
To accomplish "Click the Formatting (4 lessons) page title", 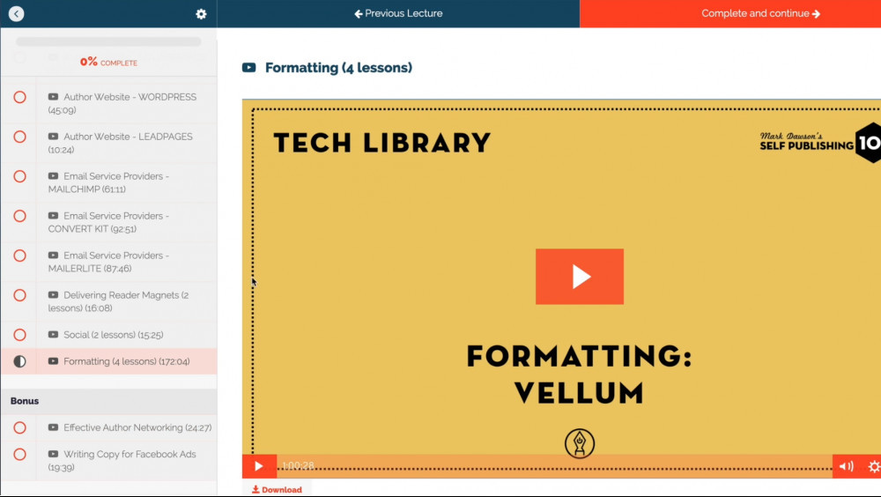I will click(x=339, y=68).
